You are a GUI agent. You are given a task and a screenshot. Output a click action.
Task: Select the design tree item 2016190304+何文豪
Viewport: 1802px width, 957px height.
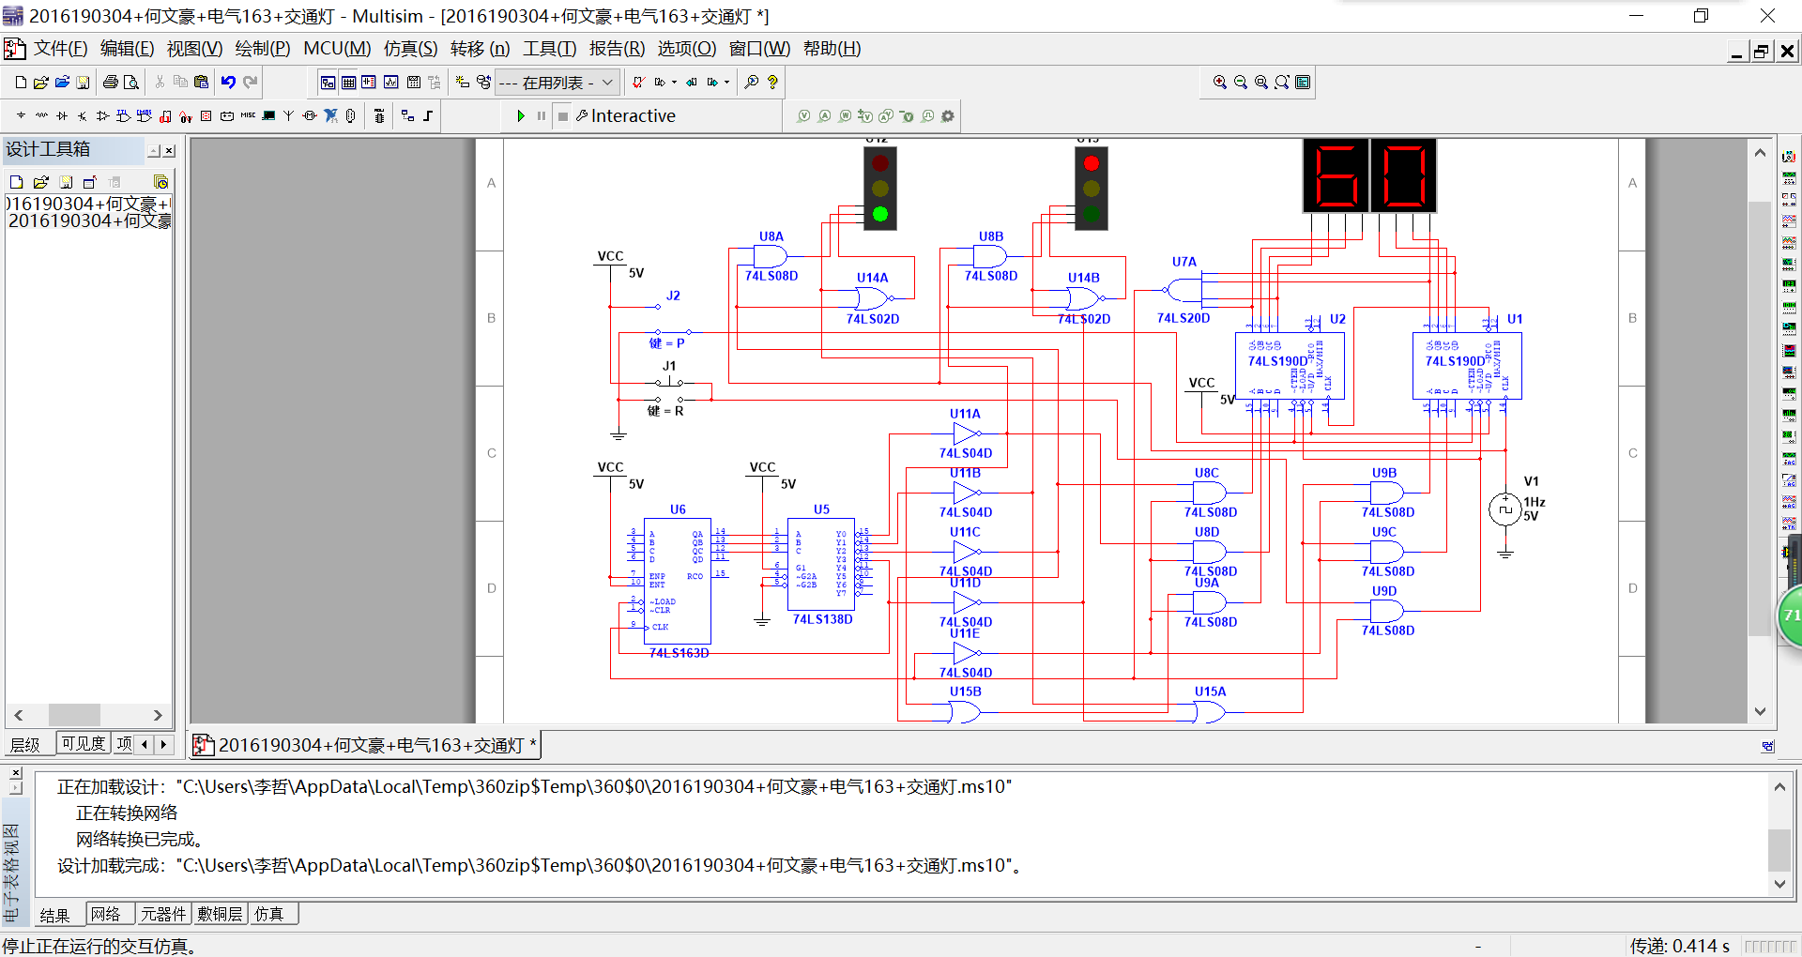click(90, 221)
